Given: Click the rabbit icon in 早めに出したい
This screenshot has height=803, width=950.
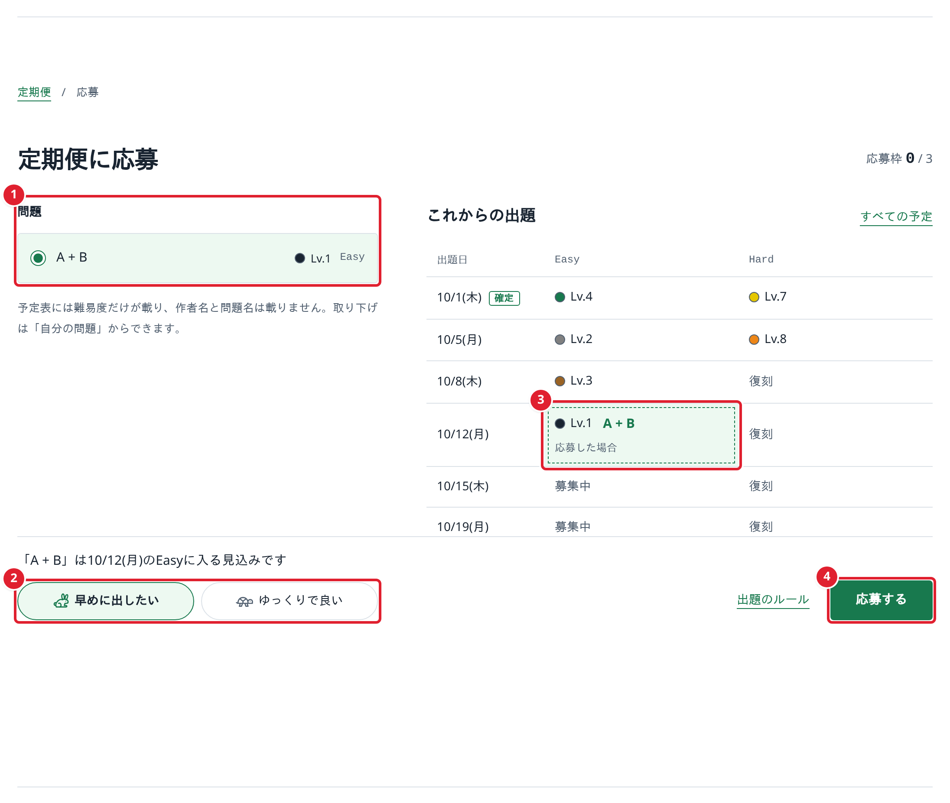Looking at the screenshot, I should pyautogui.click(x=61, y=601).
